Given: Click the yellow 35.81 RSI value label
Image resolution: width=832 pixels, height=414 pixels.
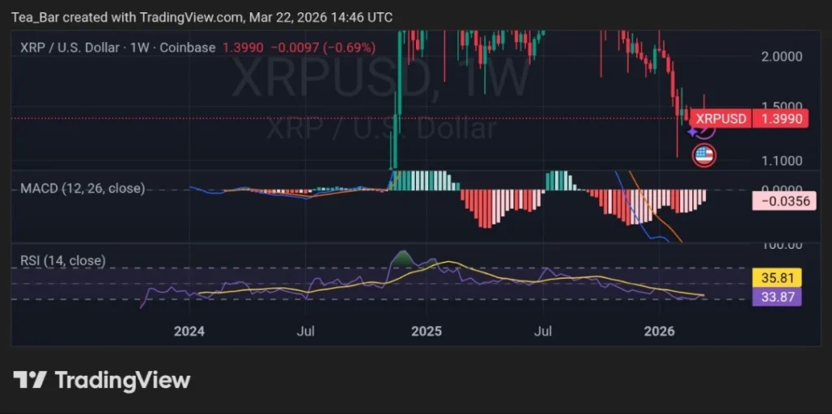Looking at the screenshot, I should (777, 278).
